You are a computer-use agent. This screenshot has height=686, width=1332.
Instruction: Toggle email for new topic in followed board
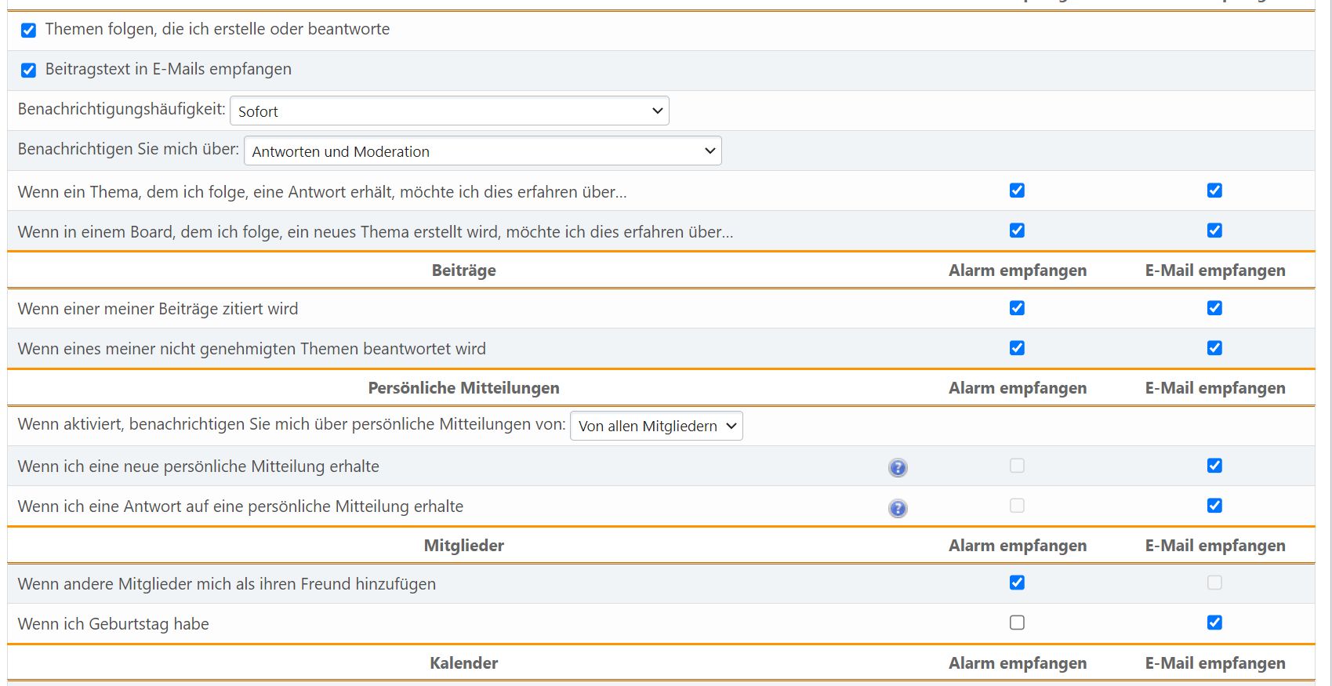(x=1214, y=230)
